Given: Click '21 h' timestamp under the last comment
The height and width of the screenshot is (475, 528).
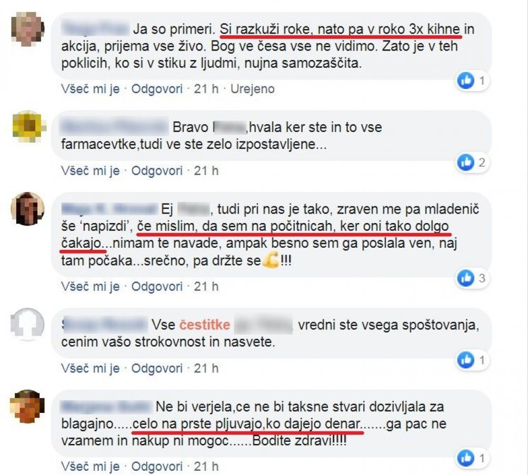Looking at the screenshot, I should click(x=206, y=466).
